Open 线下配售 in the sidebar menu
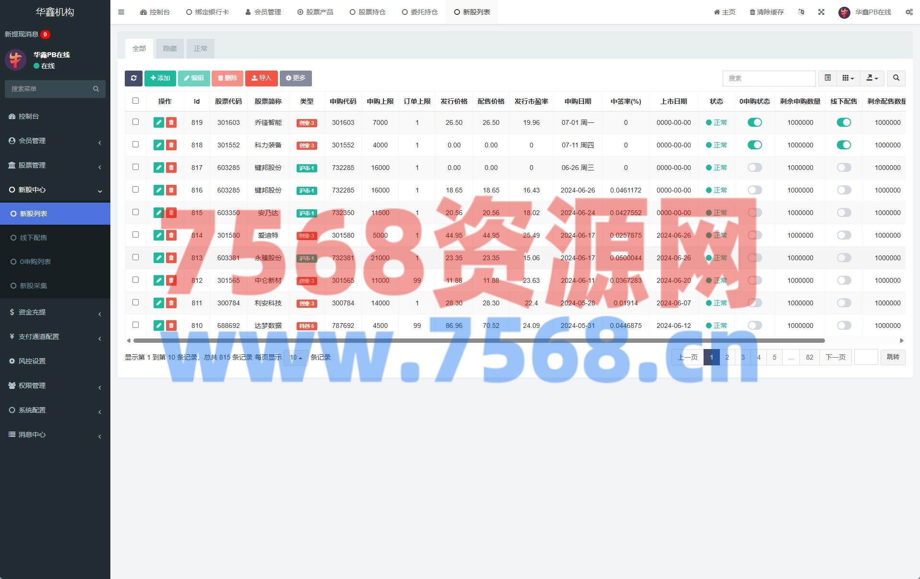 coord(33,238)
